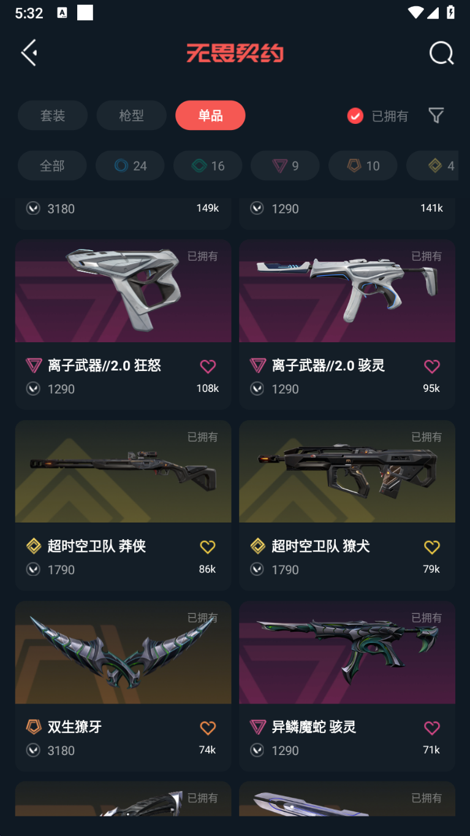Switch to the 枪型 tab
The image size is (470, 836).
pos(131,115)
